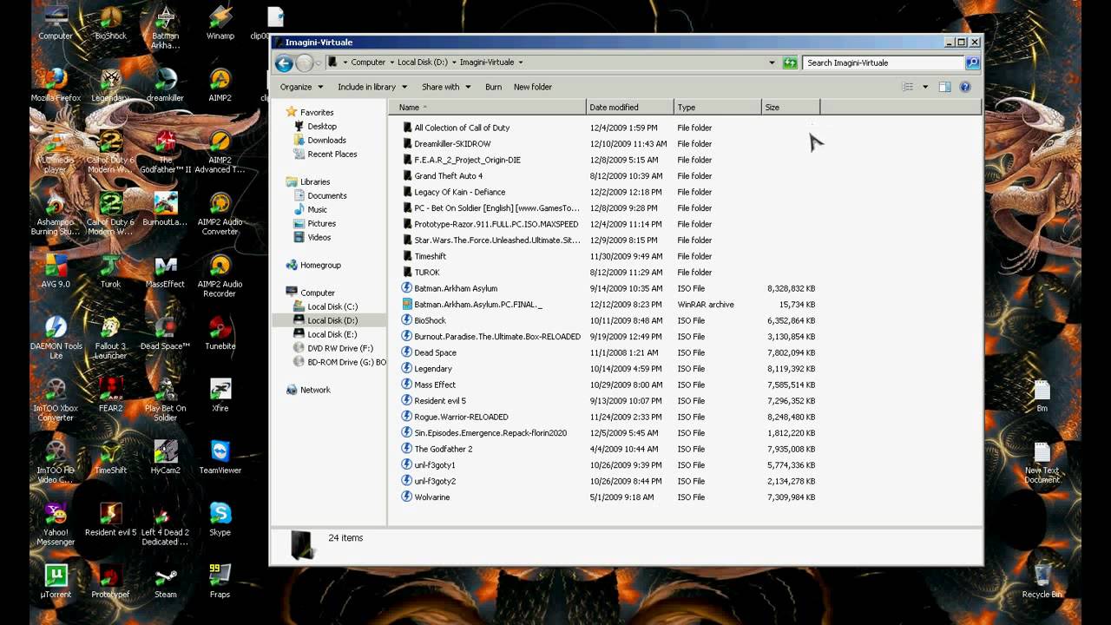Sort by the Type column header

pos(718,108)
